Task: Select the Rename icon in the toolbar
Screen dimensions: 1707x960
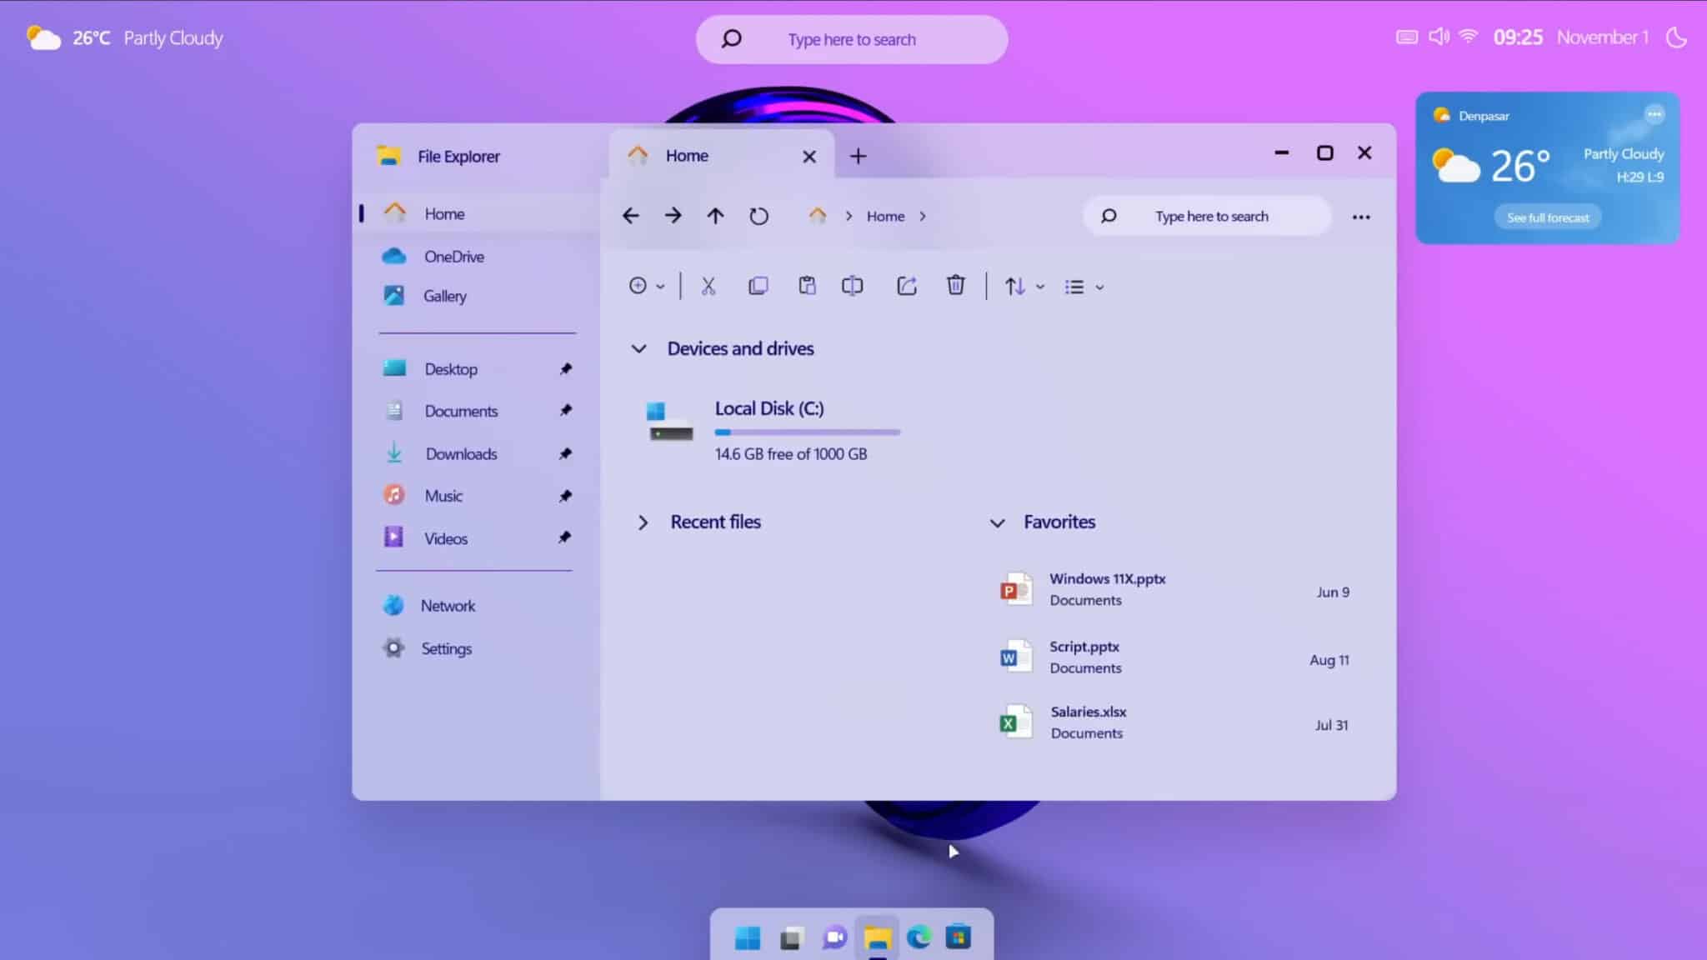Action: (x=853, y=286)
